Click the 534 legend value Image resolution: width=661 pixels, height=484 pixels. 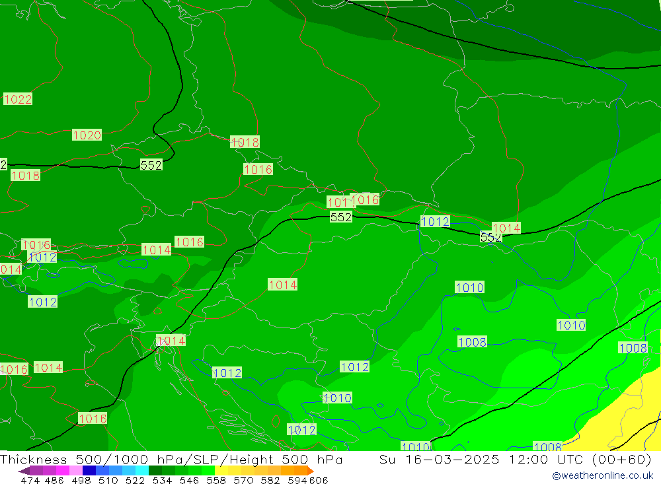pos(163,480)
